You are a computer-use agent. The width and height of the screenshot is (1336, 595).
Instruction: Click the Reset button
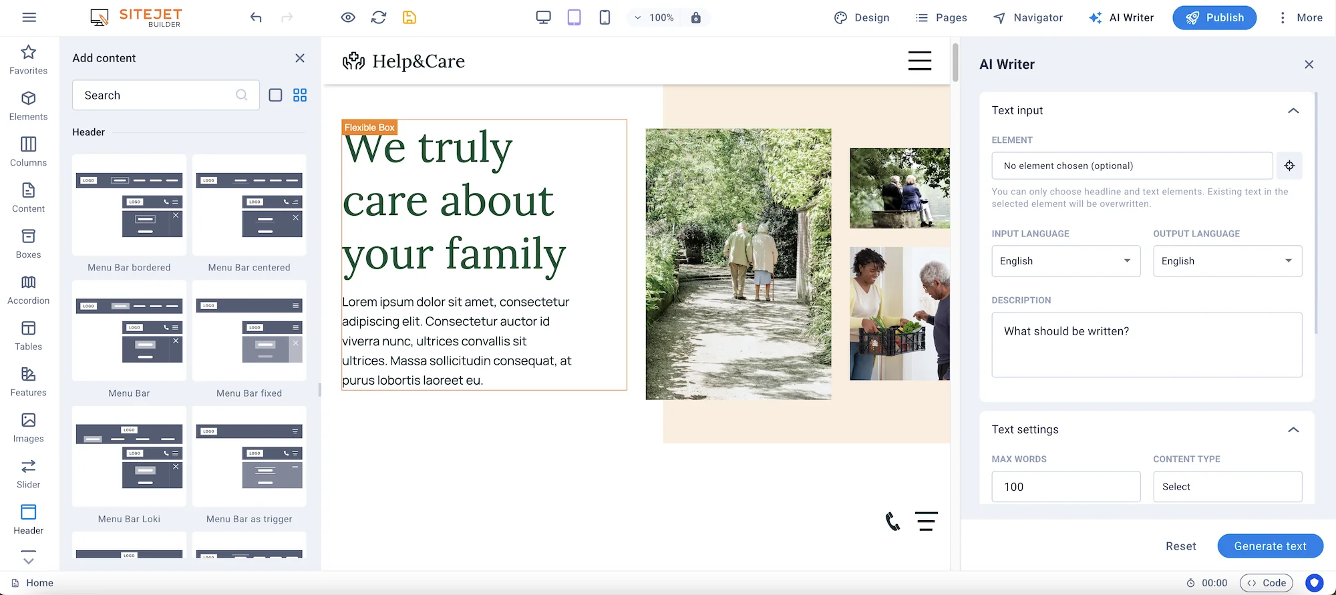pyautogui.click(x=1181, y=546)
